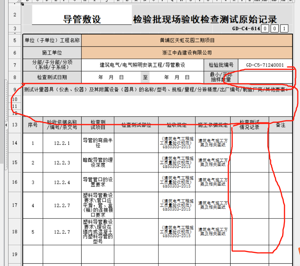The width and height of the screenshot is (300, 266).
Task: Select row header 14
Action: [15, 143]
